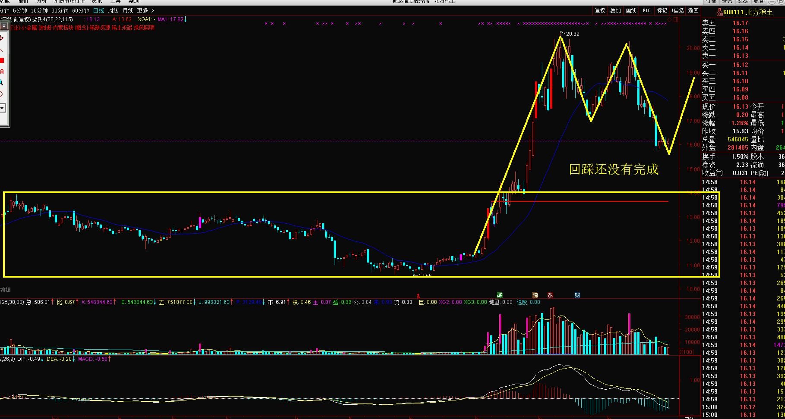The image size is (785, 419).
Task: Select the 买五 price 16.08
Action: tap(740, 97)
